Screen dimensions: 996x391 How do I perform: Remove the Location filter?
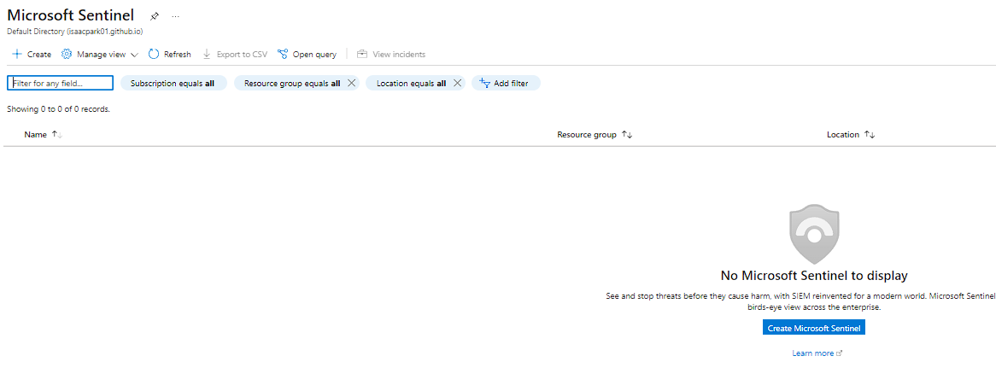click(x=457, y=83)
